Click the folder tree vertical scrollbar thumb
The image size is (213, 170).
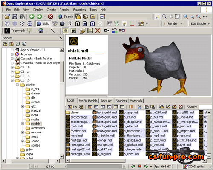(x=62, y=71)
